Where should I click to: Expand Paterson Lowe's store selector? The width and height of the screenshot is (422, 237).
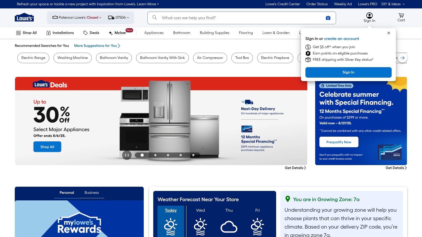[x=77, y=18]
